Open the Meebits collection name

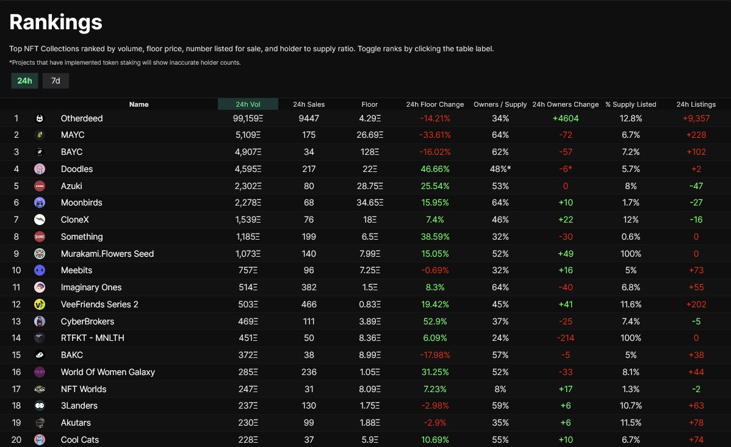coord(76,270)
